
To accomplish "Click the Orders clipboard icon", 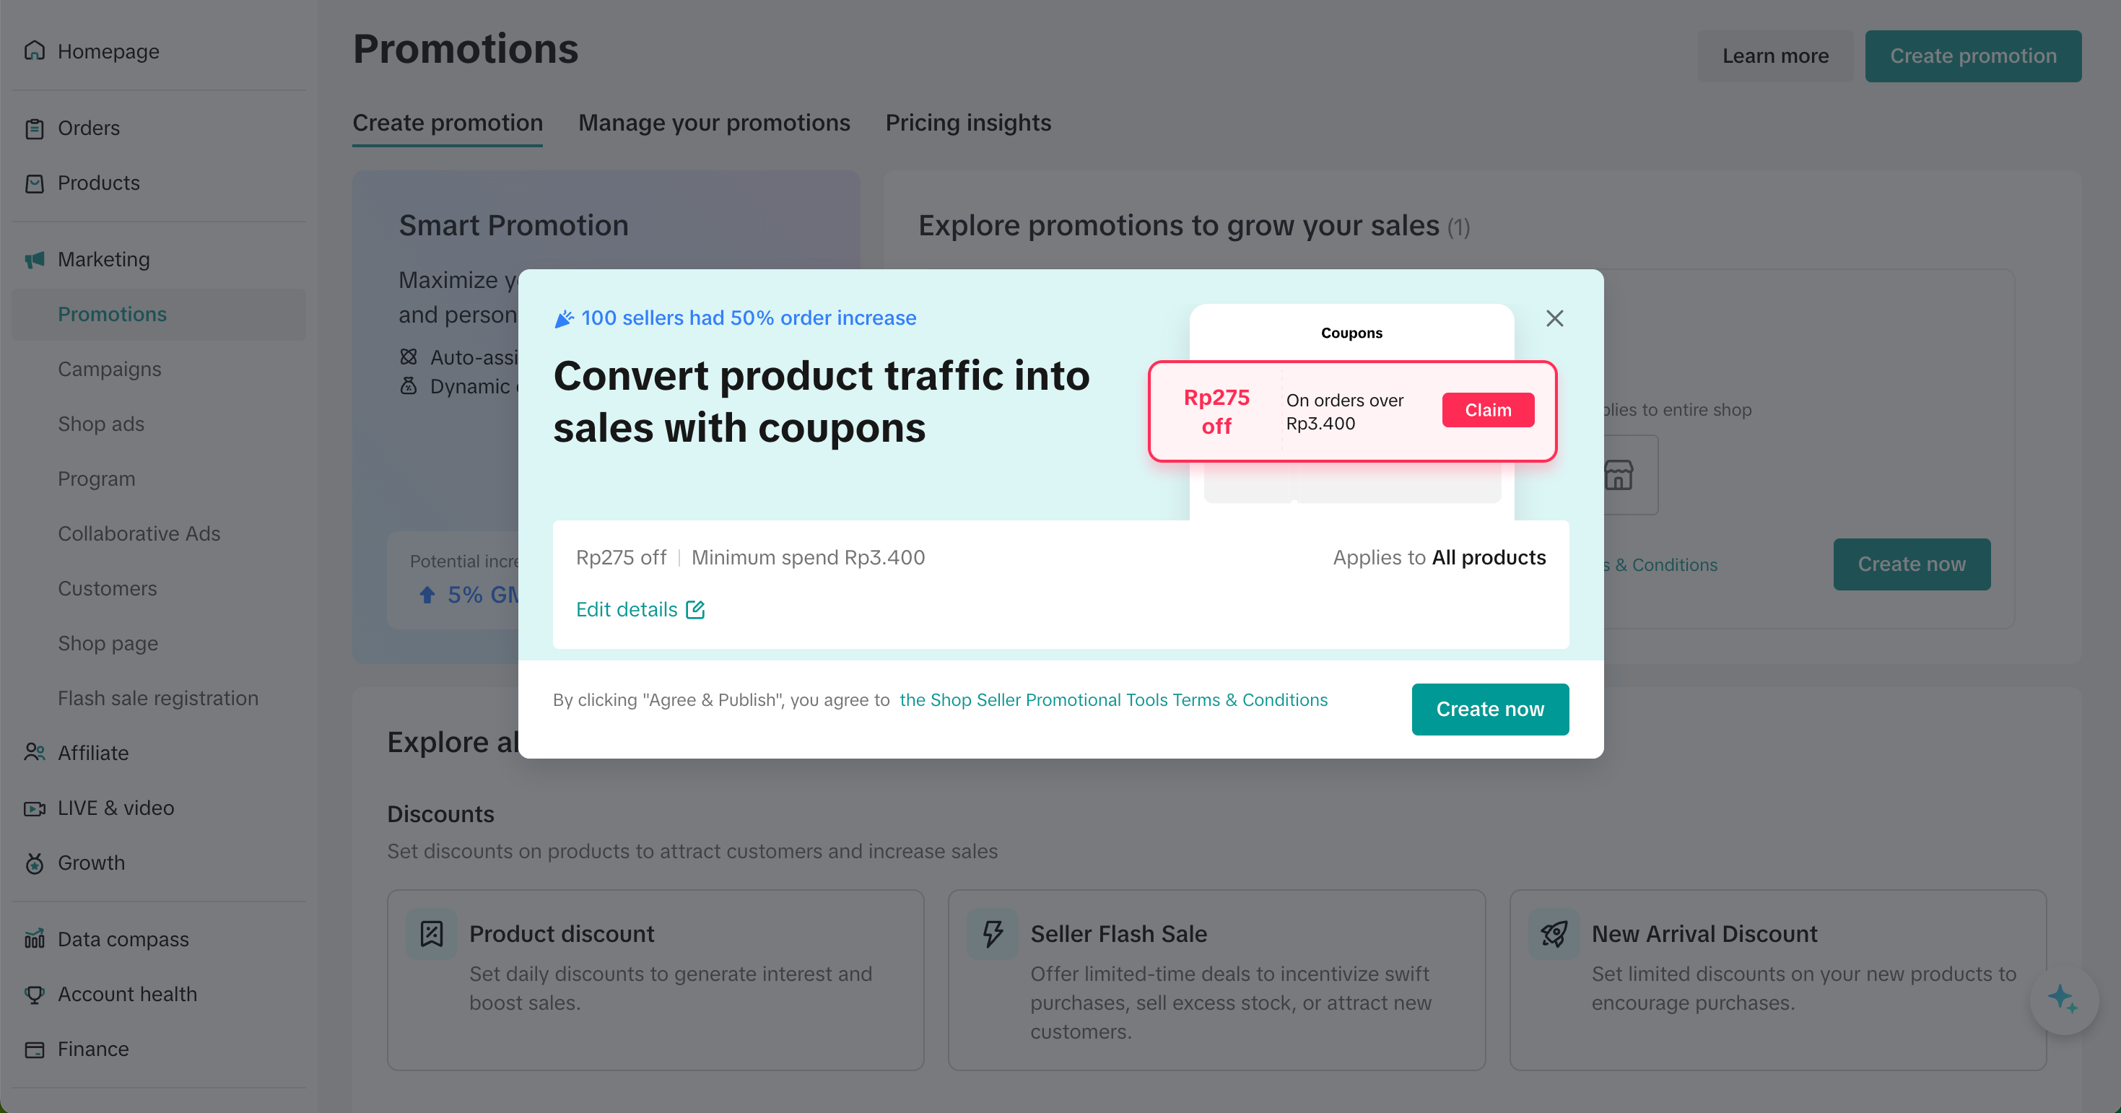I will [35, 128].
